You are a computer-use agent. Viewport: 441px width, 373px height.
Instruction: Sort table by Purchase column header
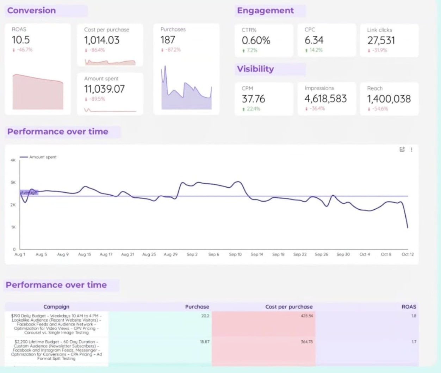(197, 306)
